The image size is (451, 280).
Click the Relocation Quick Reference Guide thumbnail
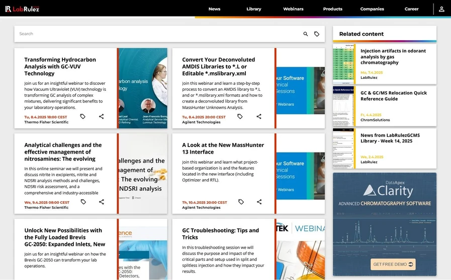click(343, 106)
